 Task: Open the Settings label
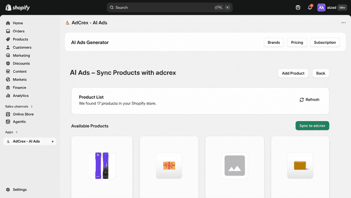pyautogui.click(x=19, y=190)
